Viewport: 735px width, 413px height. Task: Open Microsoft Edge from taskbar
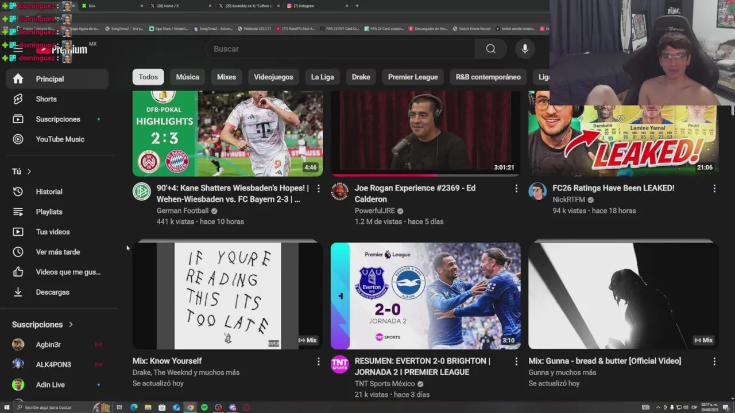tap(134, 407)
